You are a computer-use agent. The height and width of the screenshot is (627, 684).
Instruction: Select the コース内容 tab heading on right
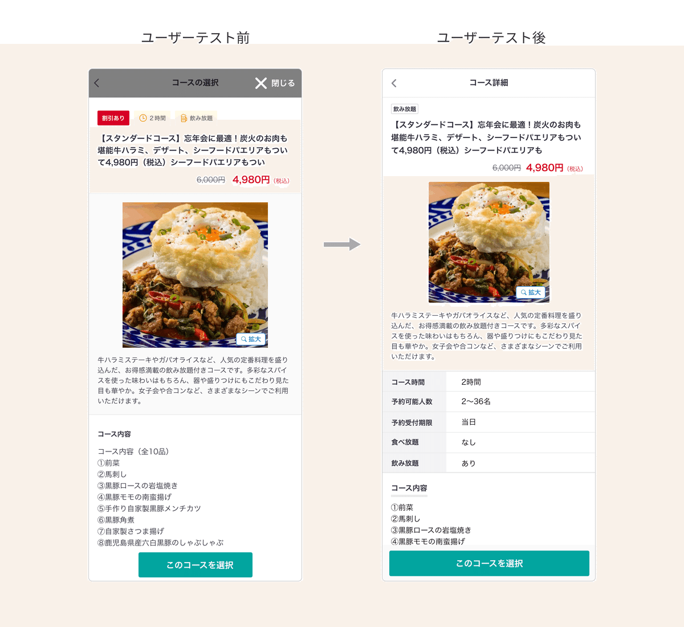(409, 488)
